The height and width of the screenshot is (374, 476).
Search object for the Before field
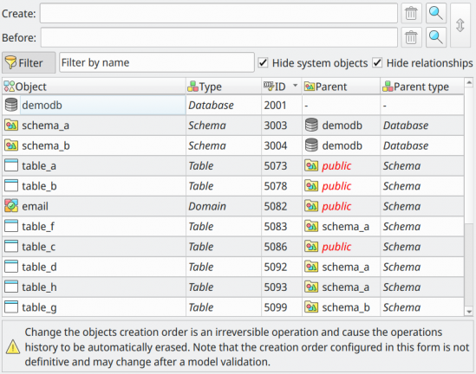(x=436, y=37)
